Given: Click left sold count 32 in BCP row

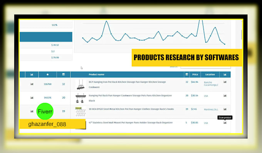Looking at the screenshot, I should coord(64,84).
